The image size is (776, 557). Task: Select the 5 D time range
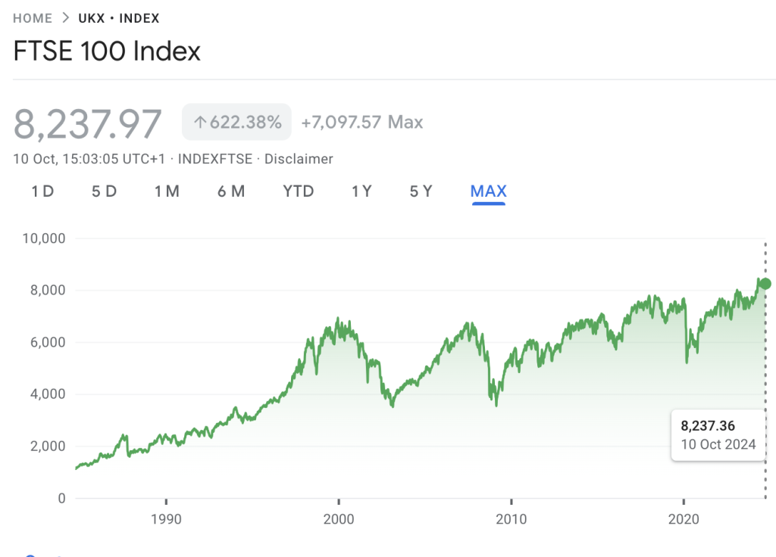105,191
